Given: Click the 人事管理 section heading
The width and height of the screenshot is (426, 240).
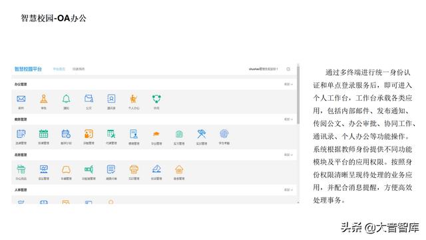Looking at the screenshot, I should 21,190.
